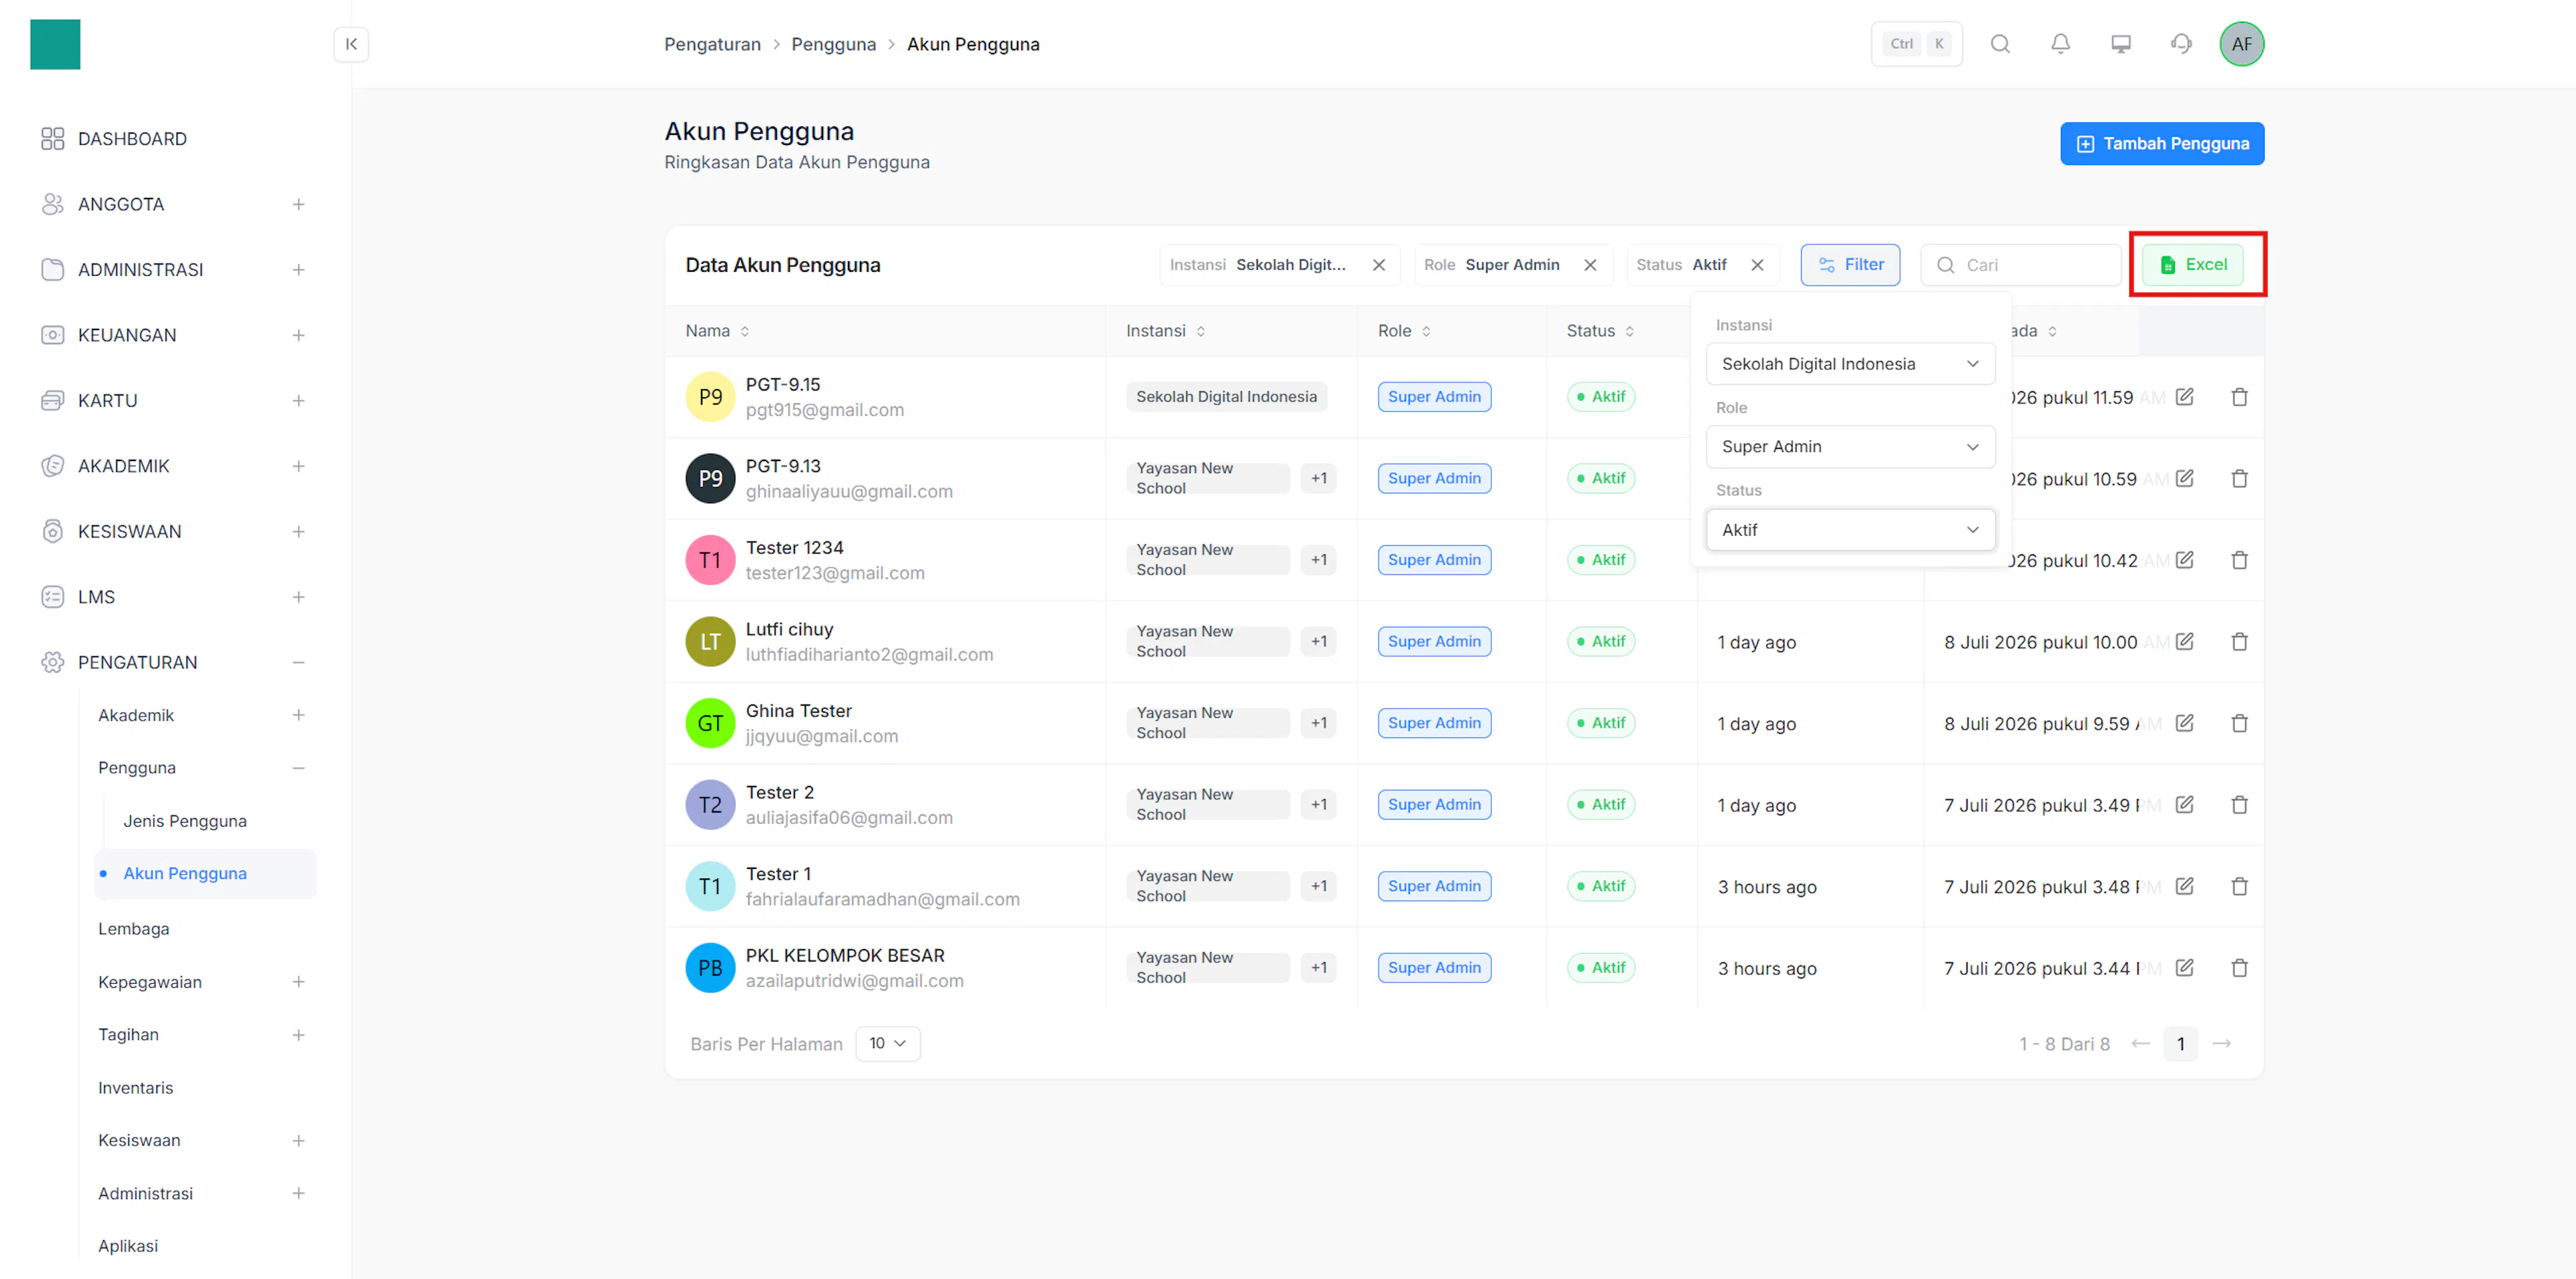
Task: Edit the Tester 1234 user row
Action: pyautogui.click(x=2185, y=560)
